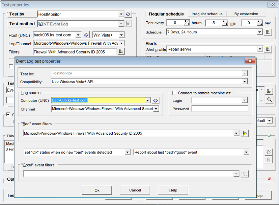The height and width of the screenshot is (205, 279).
Task: Click the small green marker at right edge
Action: [269, 135]
